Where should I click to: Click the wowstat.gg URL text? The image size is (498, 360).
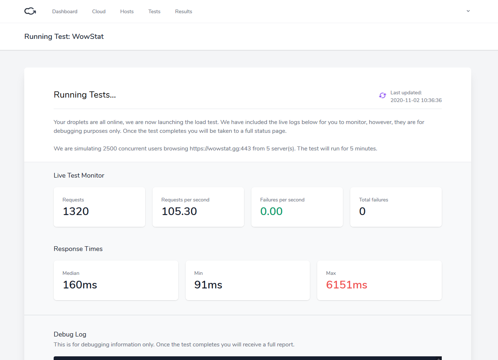tap(220, 149)
